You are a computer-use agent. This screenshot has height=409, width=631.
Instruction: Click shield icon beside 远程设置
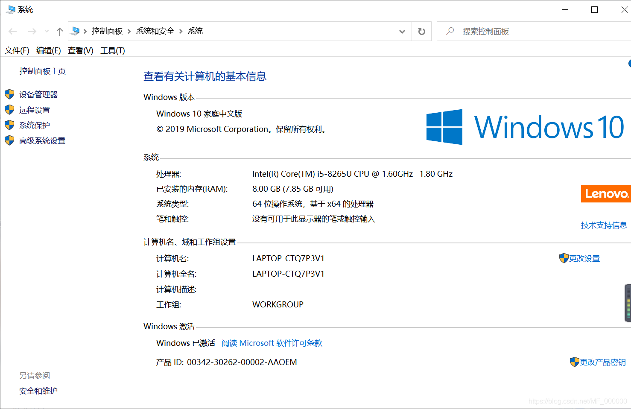9,110
